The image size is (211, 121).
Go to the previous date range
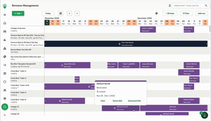[x=69, y=13]
